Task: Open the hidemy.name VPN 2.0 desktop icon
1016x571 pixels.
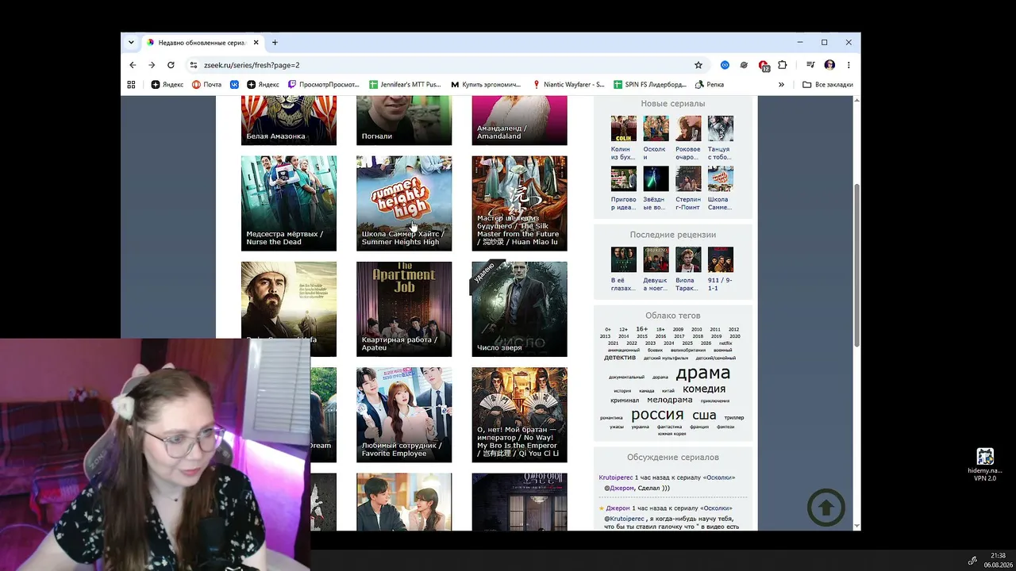Action: (985, 464)
